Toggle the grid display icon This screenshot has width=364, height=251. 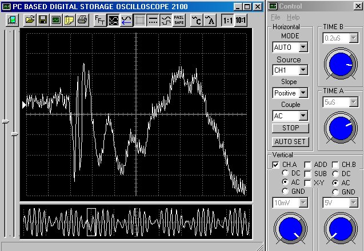(140, 20)
